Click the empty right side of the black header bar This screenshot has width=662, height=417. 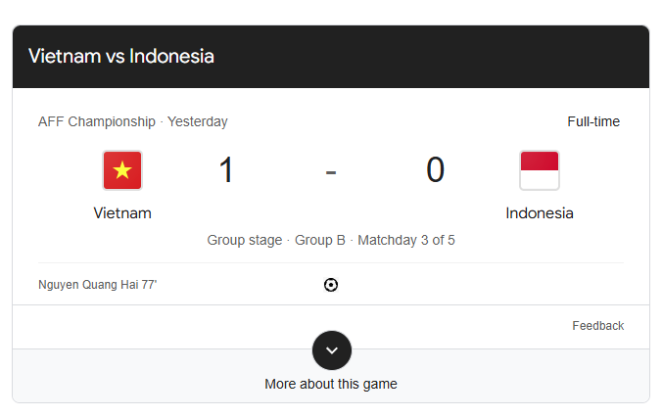coord(490,56)
